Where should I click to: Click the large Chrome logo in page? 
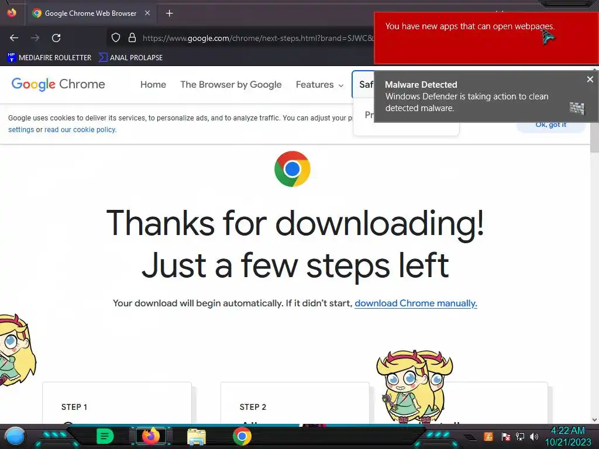pos(292,169)
